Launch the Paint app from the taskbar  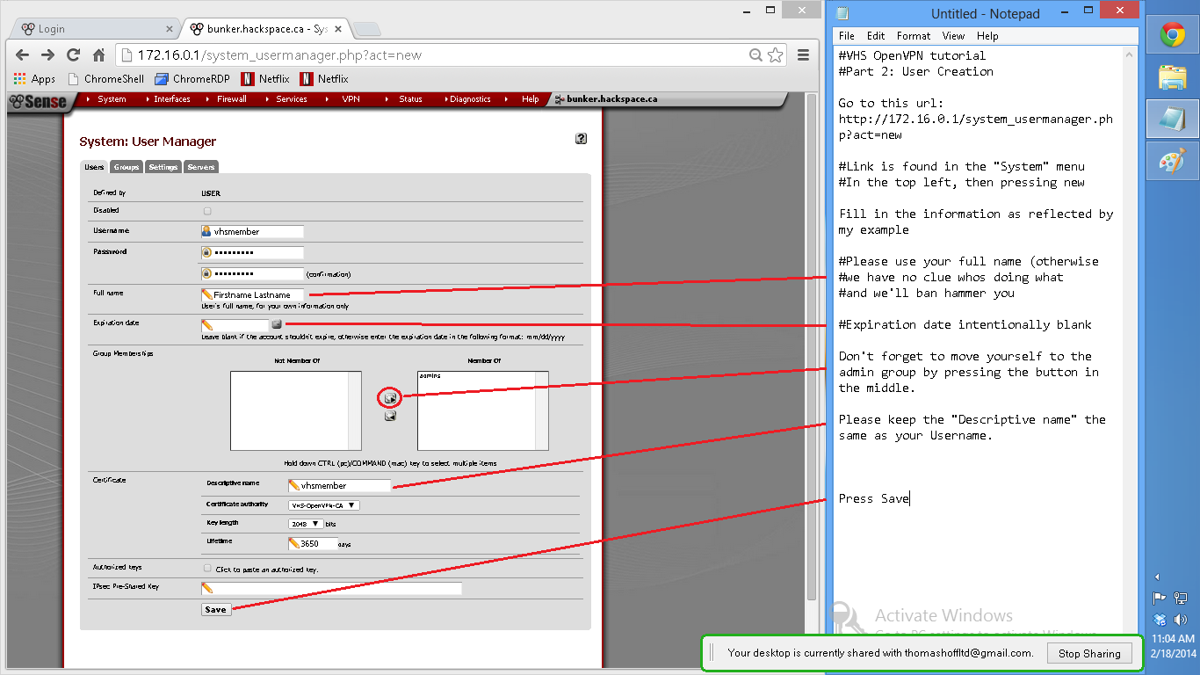pyautogui.click(x=1173, y=161)
